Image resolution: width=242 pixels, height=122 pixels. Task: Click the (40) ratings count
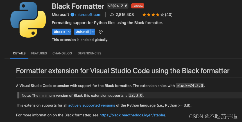(x=169, y=15)
